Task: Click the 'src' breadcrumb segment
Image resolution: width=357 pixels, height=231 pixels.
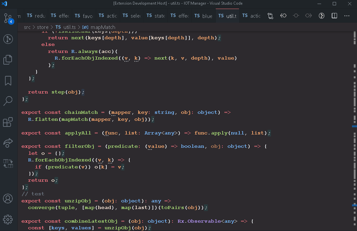Action: (x=27, y=27)
